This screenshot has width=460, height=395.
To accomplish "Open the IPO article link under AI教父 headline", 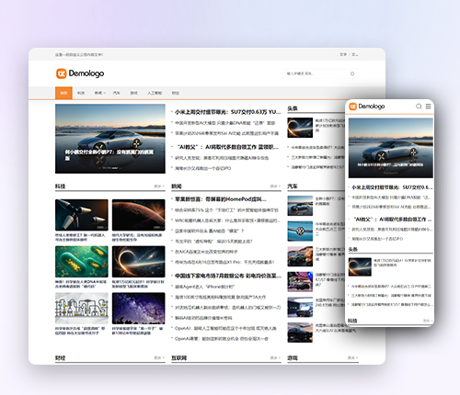I will [202, 168].
